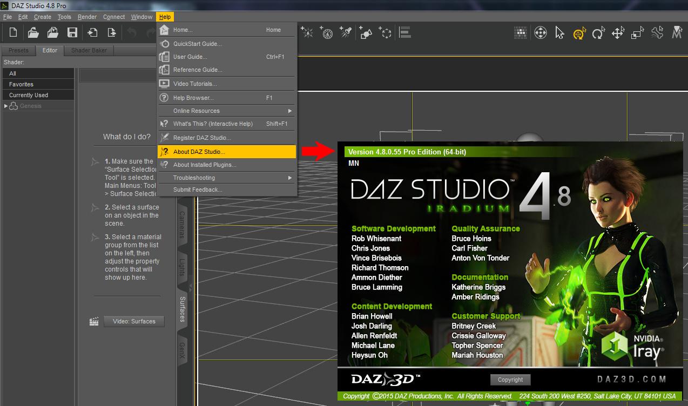Open the Render menu
Image resolution: width=688 pixels, height=406 pixels.
pos(87,17)
